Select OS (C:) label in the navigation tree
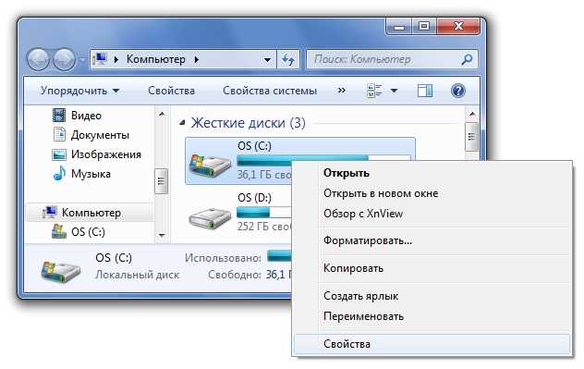This screenshot has width=584, height=369. pyautogui.click(x=88, y=232)
